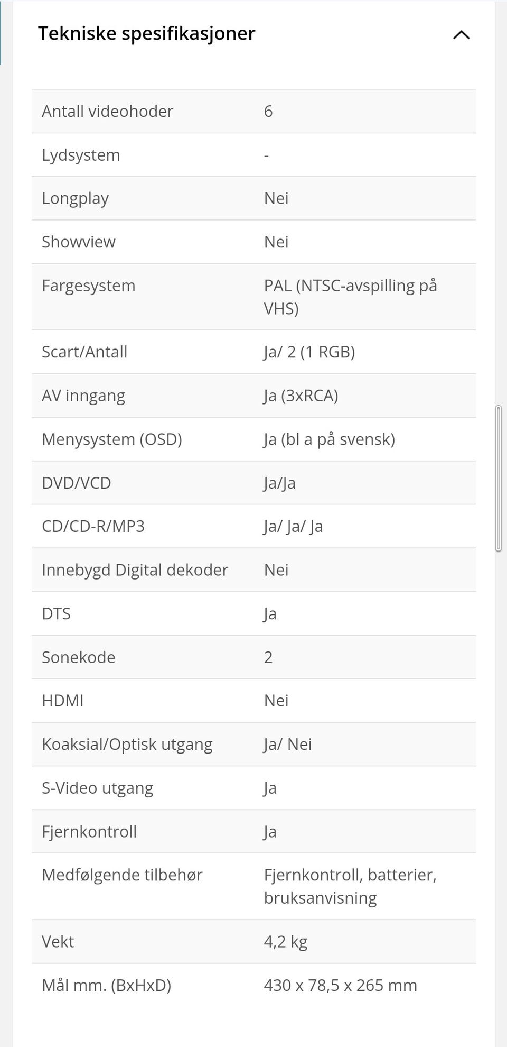
Task: Select the Sonekode value
Action: coord(268,657)
